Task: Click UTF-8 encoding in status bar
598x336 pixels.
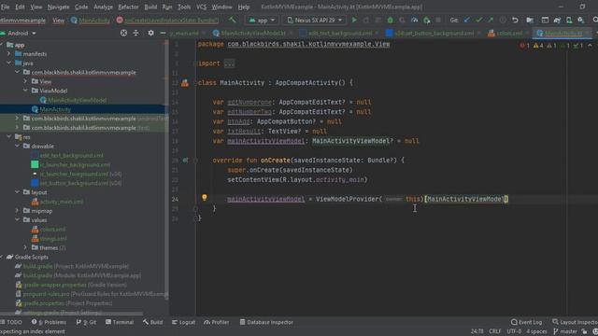Action: 514,331
